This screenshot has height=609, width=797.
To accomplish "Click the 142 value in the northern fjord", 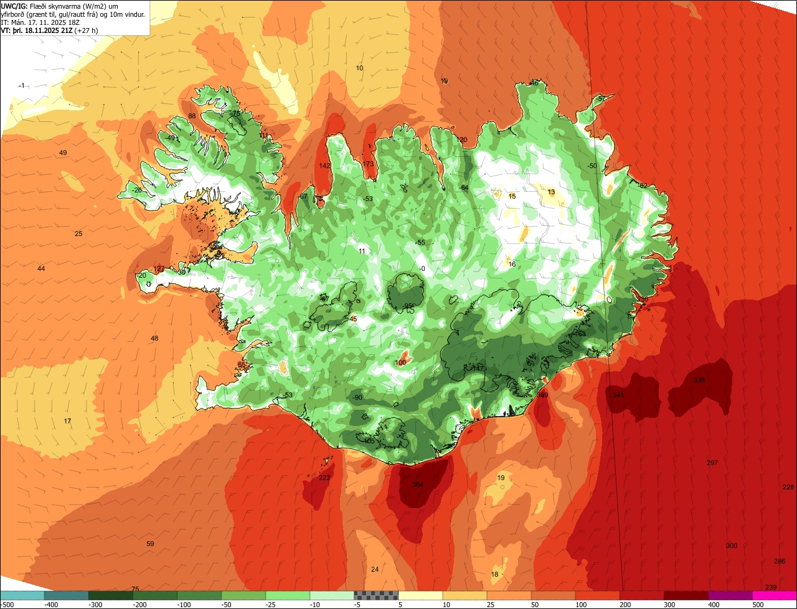I will [324, 166].
